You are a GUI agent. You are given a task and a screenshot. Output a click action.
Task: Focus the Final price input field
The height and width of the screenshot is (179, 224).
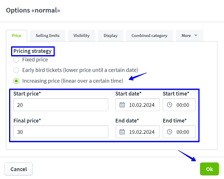(61, 132)
